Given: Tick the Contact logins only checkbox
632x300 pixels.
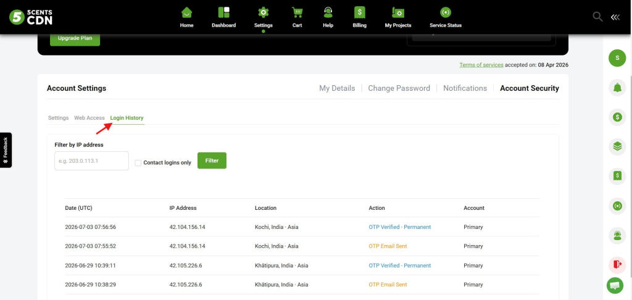Looking at the screenshot, I should (138, 163).
